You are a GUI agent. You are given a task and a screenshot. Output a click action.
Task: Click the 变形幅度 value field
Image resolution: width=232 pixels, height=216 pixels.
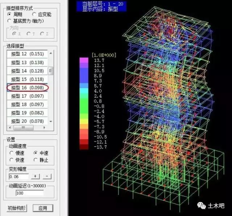19,177
